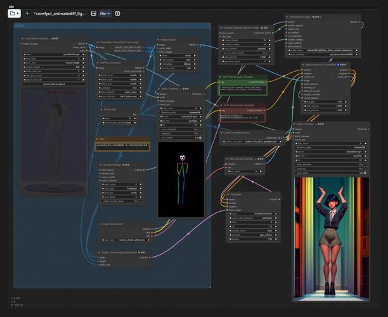Add a new workflow tab with plus
This screenshot has height=317, width=388.
pyautogui.click(x=27, y=13)
